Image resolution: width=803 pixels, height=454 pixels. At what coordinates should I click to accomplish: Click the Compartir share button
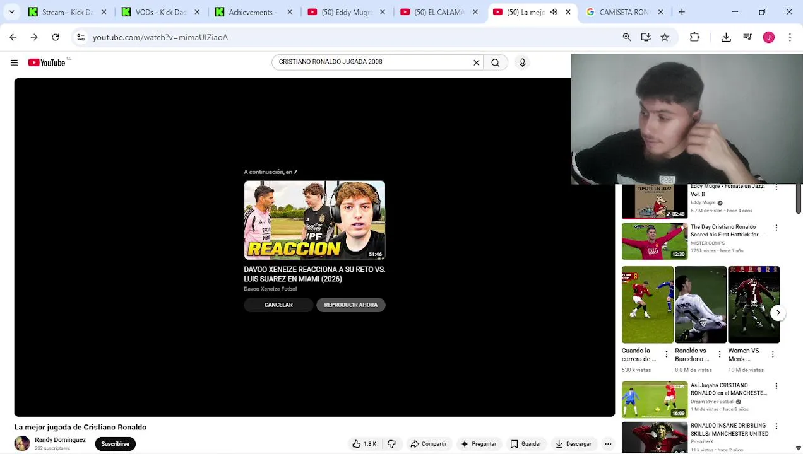coord(429,444)
